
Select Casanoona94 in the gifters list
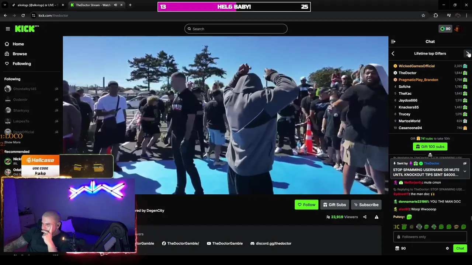point(410,128)
